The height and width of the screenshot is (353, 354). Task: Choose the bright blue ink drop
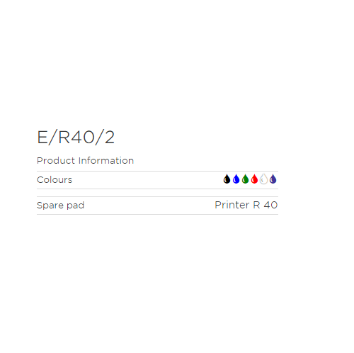pyautogui.click(x=236, y=179)
